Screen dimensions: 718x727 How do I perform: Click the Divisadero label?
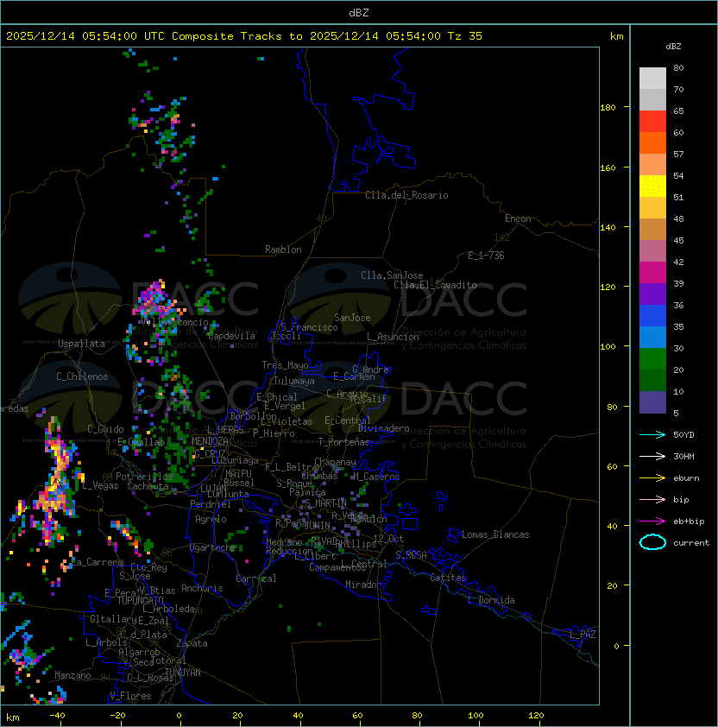click(383, 428)
